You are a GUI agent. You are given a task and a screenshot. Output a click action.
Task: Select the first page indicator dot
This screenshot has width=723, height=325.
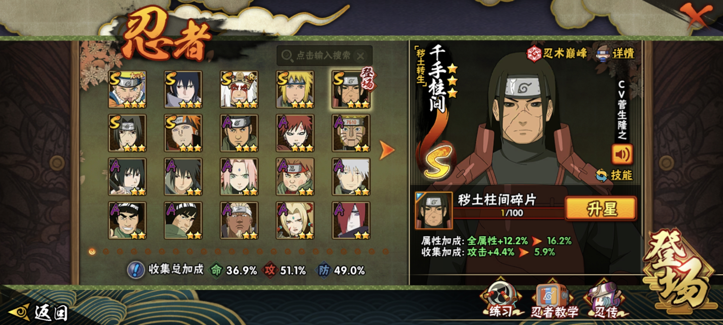(92, 251)
